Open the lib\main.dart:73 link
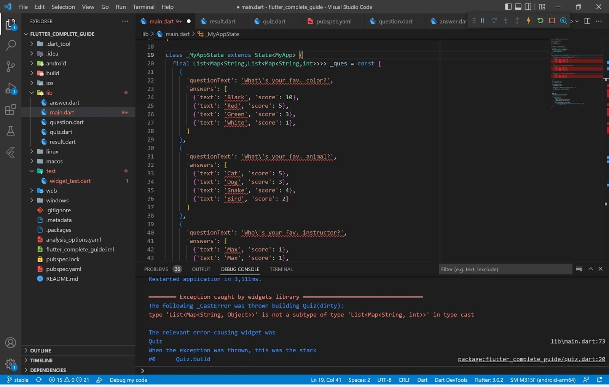 tap(577, 341)
